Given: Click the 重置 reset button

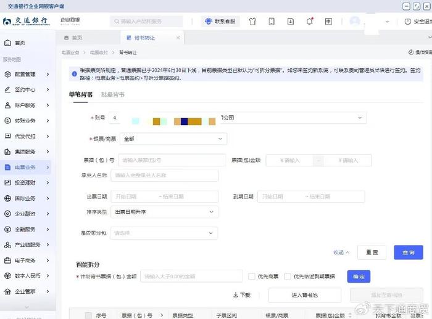Looking at the screenshot, I should pyautogui.click(x=372, y=252).
